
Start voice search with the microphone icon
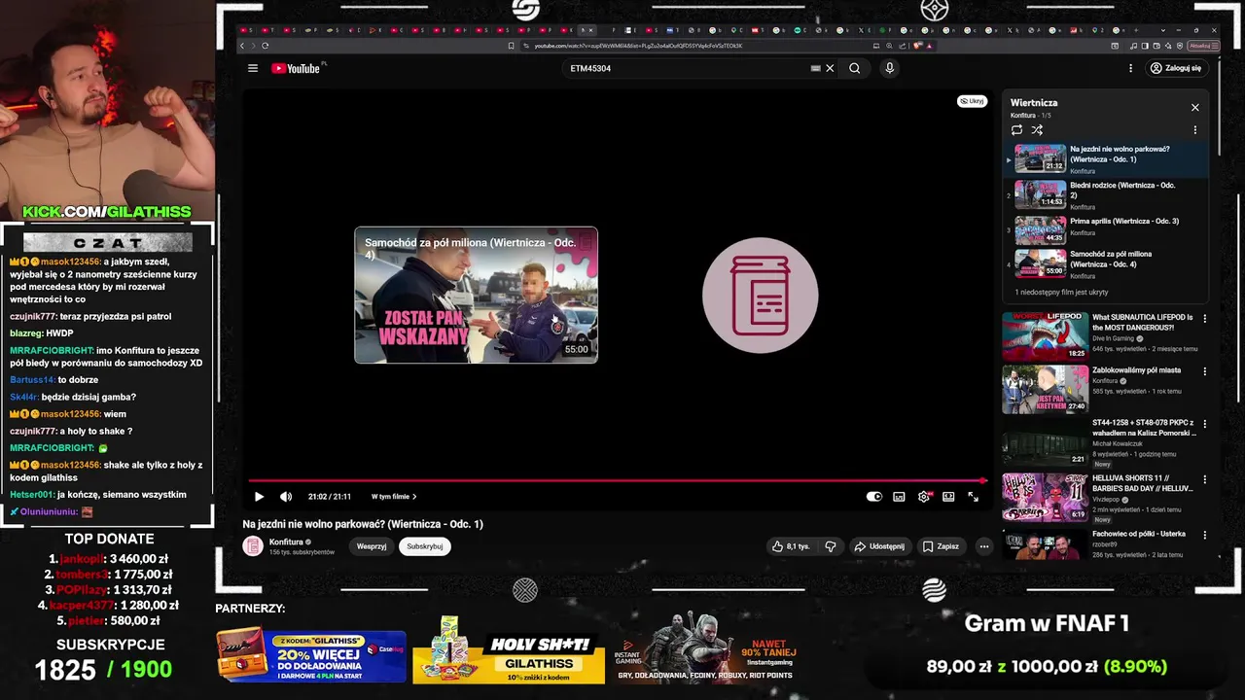pyautogui.click(x=889, y=68)
